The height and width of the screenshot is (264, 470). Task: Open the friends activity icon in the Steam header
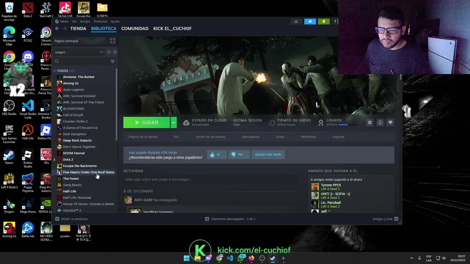(296, 22)
